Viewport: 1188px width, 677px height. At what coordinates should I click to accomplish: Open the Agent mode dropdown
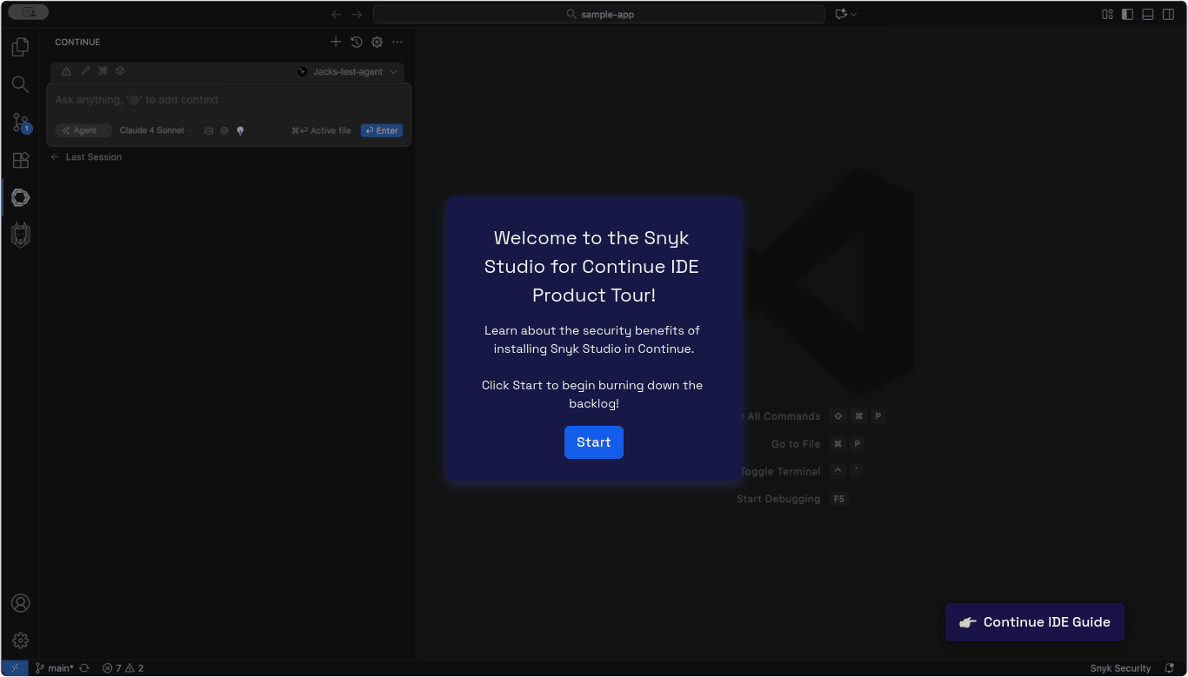[83, 130]
